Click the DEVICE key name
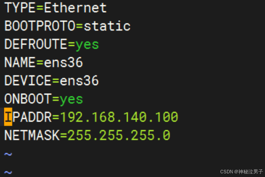The height and width of the screenshot is (177, 265). [28, 81]
